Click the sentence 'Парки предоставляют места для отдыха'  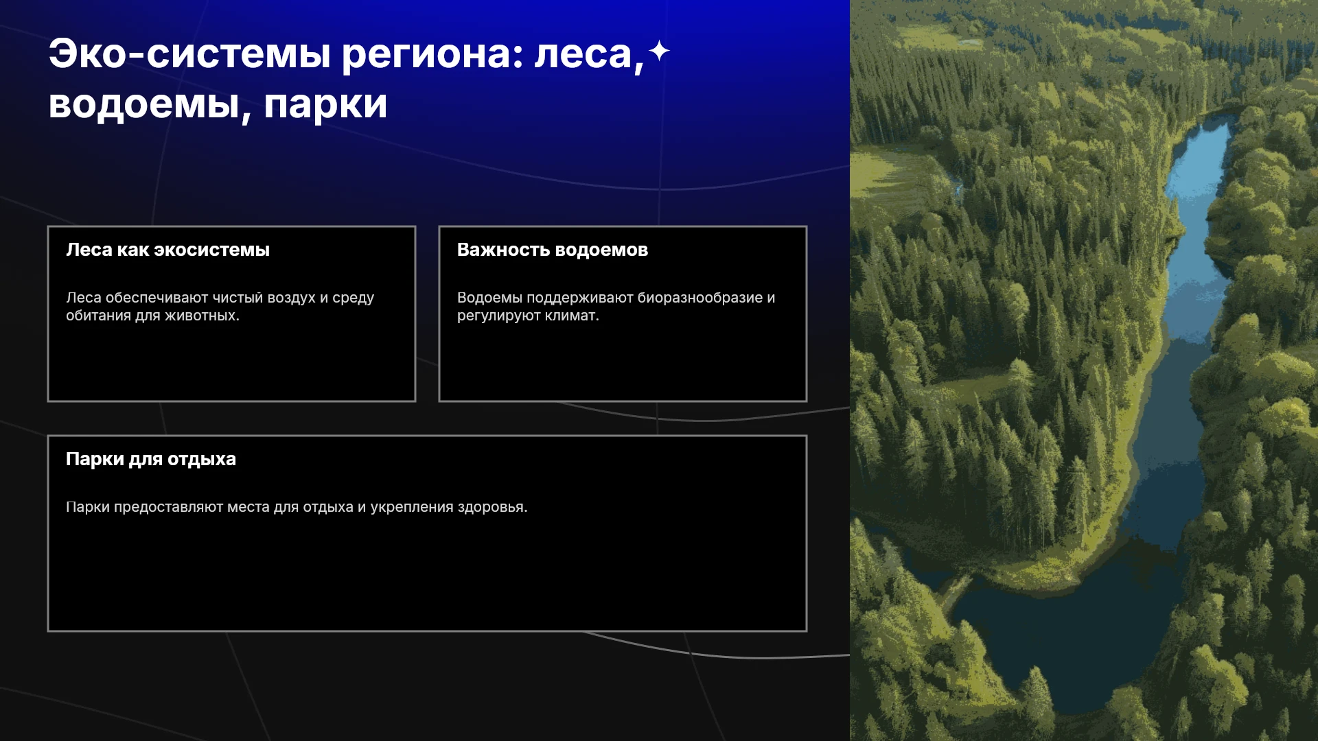pos(209,507)
